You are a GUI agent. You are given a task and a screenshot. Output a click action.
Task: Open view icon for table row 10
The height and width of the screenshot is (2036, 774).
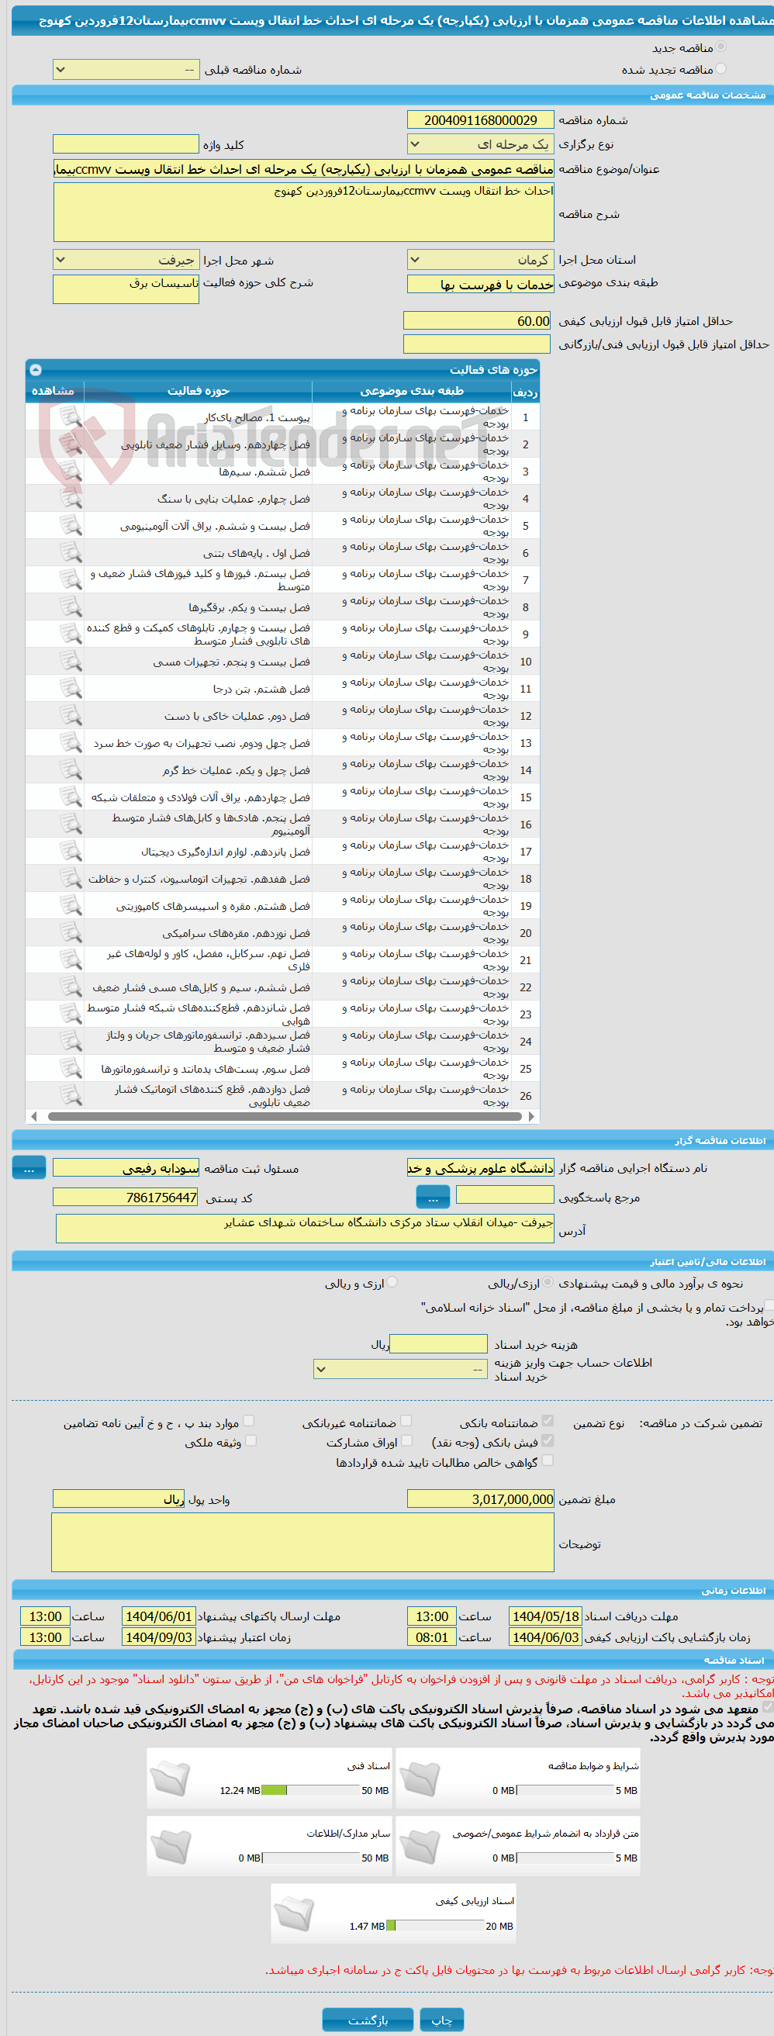[x=71, y=661]
